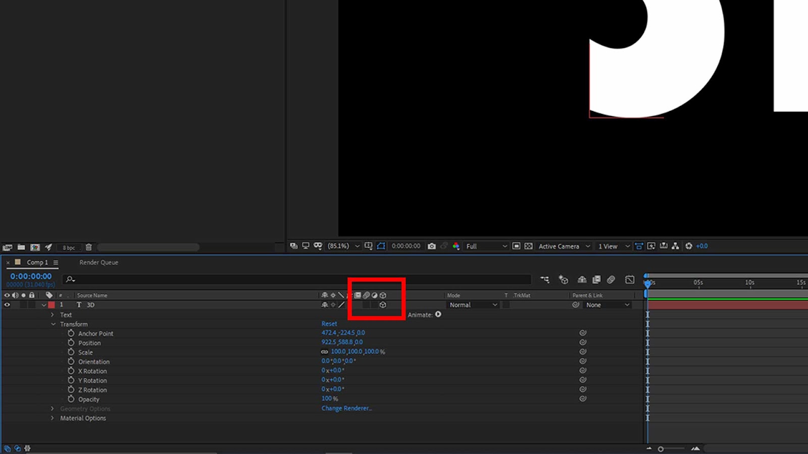808x454 pixels.
Task: Click the reset exposure icon in viewer
Action: click(689, 246)
